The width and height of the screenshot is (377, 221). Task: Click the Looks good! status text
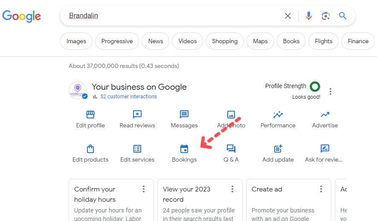[x=306, y=97]
